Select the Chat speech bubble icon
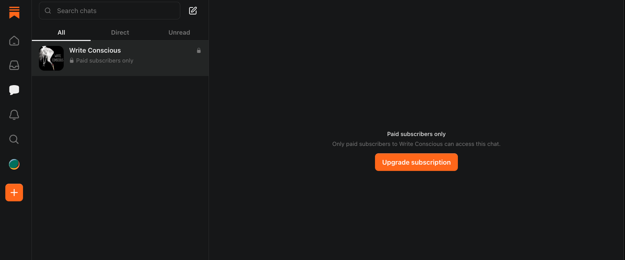The image size is (625, 260). 14,90
